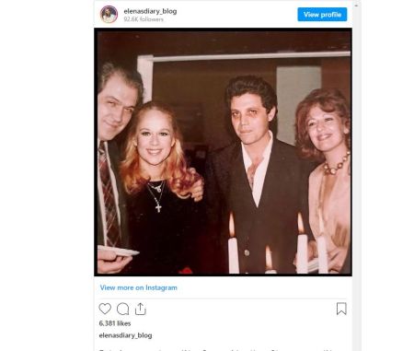Open the View more on Instagram link
414x351 pixels.
(x=138, y=287)
